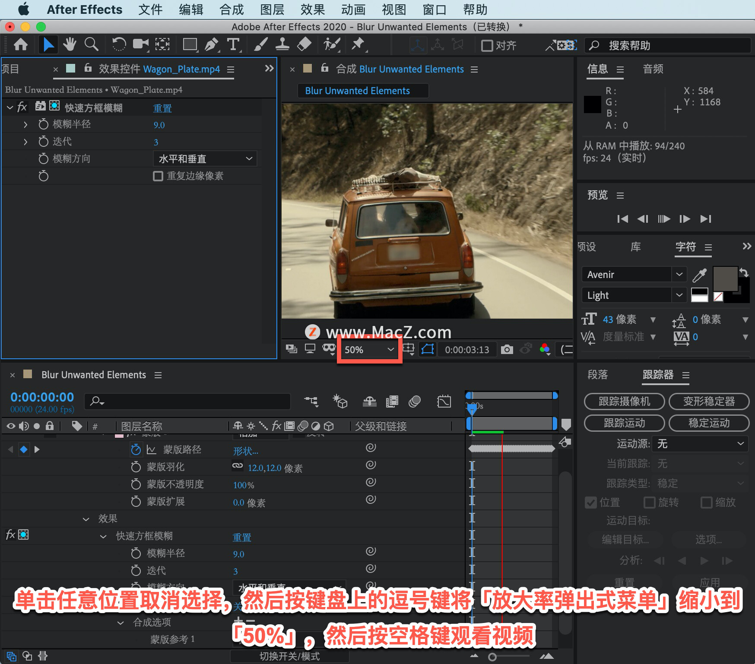The width and height of the screenshot is (755, 664).
Task: Click the 跟踪运动 button
Action: point(624,423)
